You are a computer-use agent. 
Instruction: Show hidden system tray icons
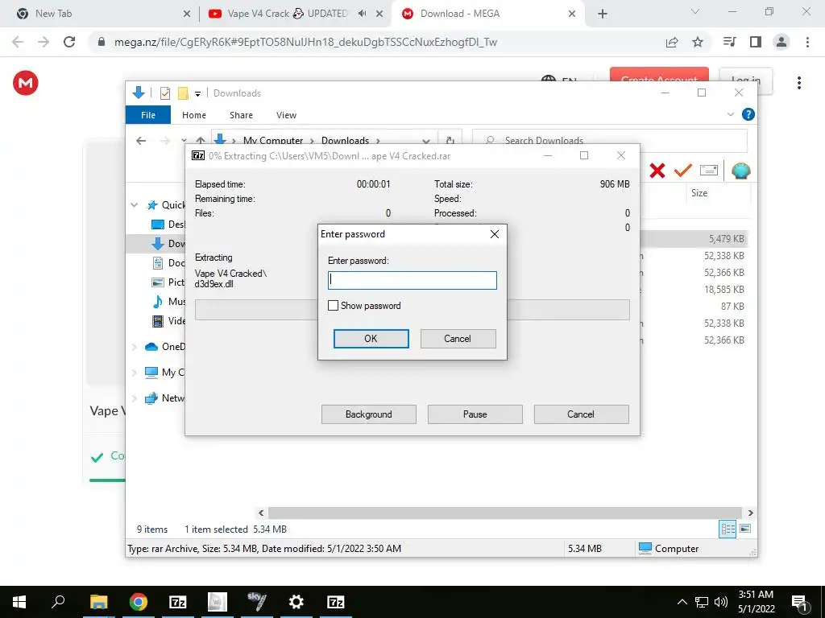(x=682, y=602)
